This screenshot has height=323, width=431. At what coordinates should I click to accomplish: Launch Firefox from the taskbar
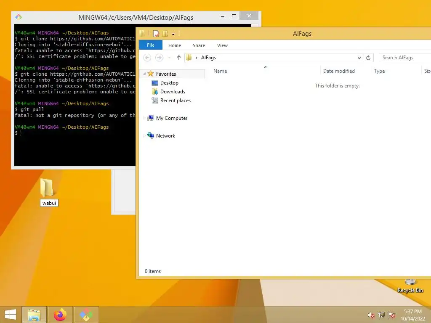(60, 315)
